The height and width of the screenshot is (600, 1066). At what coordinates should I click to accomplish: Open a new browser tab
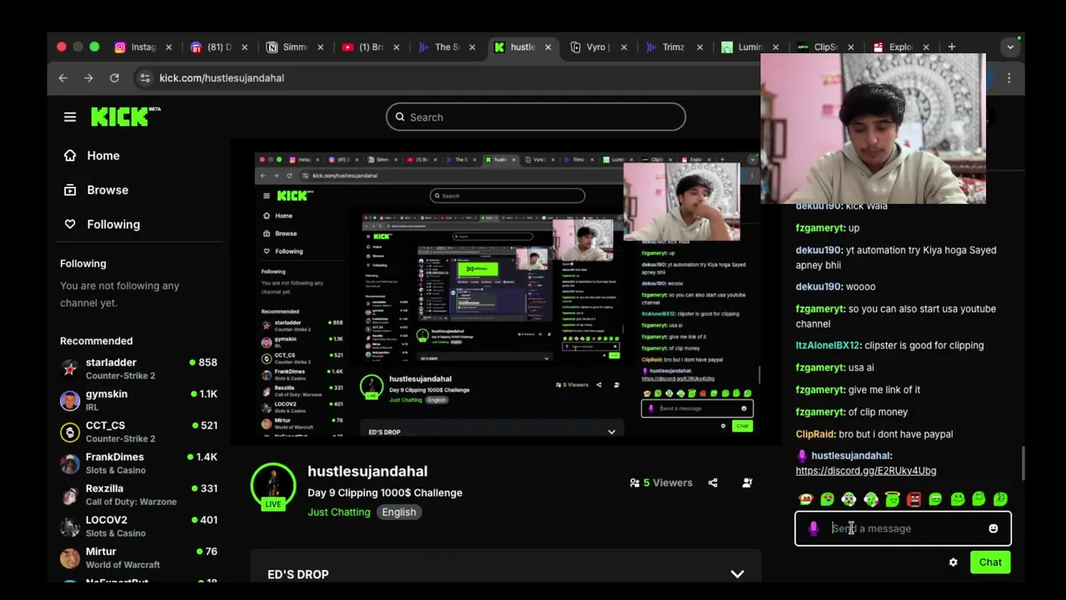click(x=951, y=47)
